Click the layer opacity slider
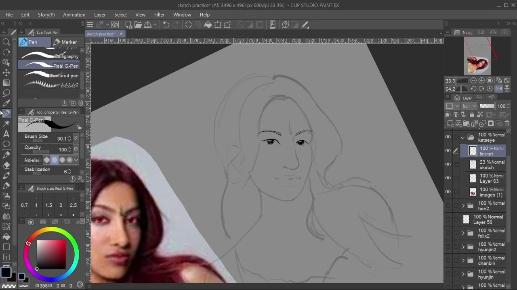 487,106
